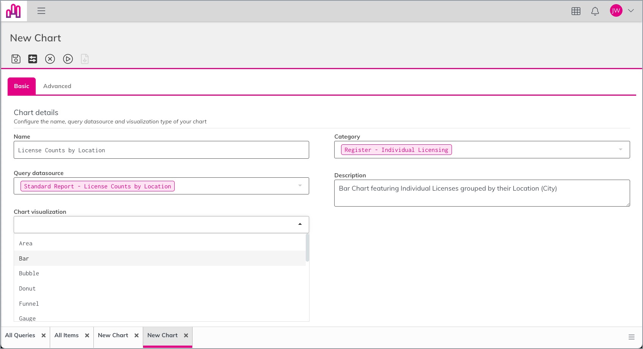Viewport: 643px width, 349px height.
Task: Open the grid table icon in header
Action: pyautogui.click(x=576, y=11)
